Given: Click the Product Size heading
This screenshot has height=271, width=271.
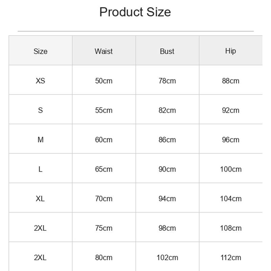Looking at the screenshot, I should point(135,12).
